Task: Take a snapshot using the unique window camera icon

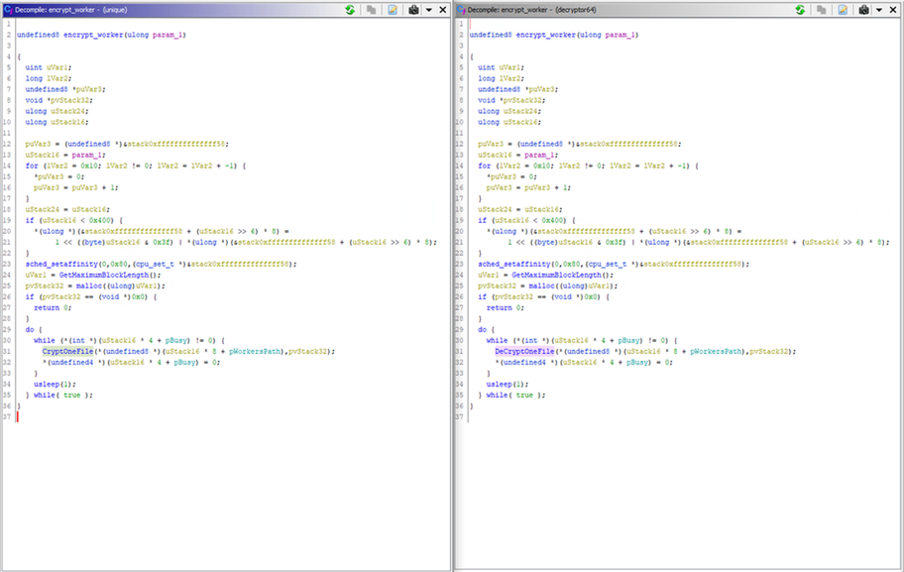Action: tap(413, 10)
